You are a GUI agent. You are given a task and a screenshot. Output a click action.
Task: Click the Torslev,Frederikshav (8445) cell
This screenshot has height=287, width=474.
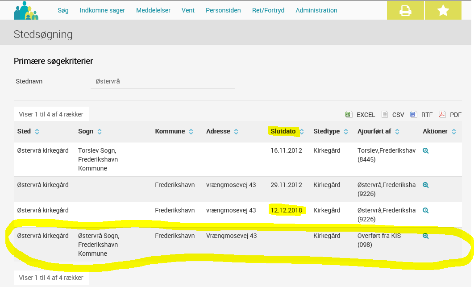[x=387, y=155]
